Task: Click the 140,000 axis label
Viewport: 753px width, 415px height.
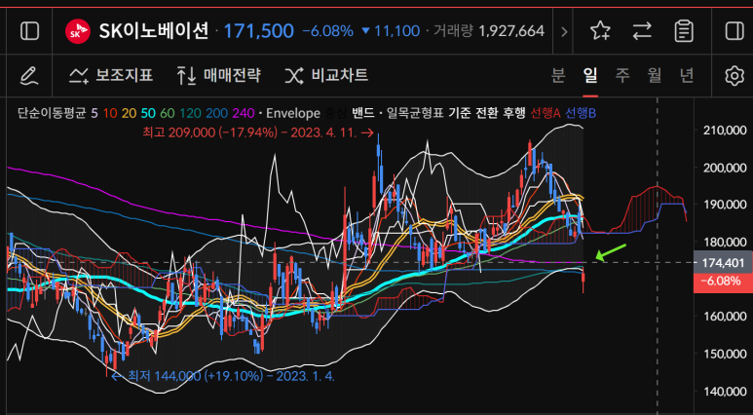Action: coord(723,392)
